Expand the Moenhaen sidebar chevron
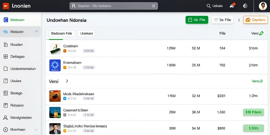The image size is (270, 135). (x=36, y=129)
